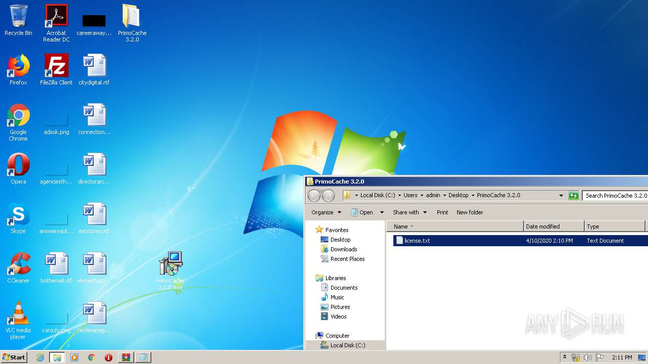
Task: Expand the arrow after Desktop in address bar
Action: pyautogui.click(x=473, y=196)
